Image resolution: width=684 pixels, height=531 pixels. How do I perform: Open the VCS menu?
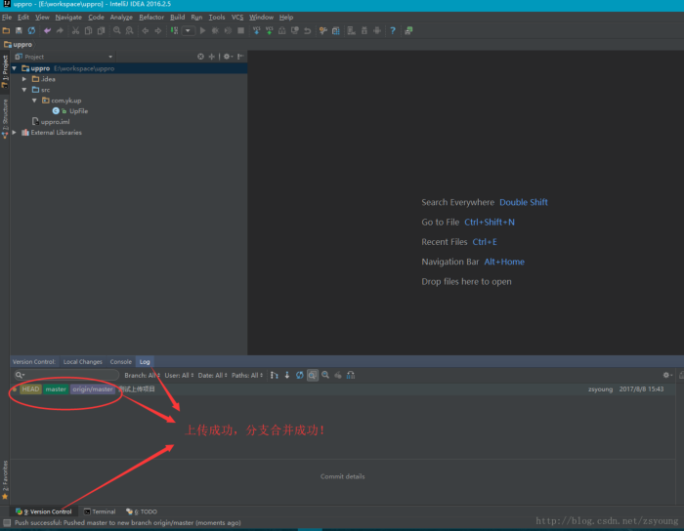point(237,17)
